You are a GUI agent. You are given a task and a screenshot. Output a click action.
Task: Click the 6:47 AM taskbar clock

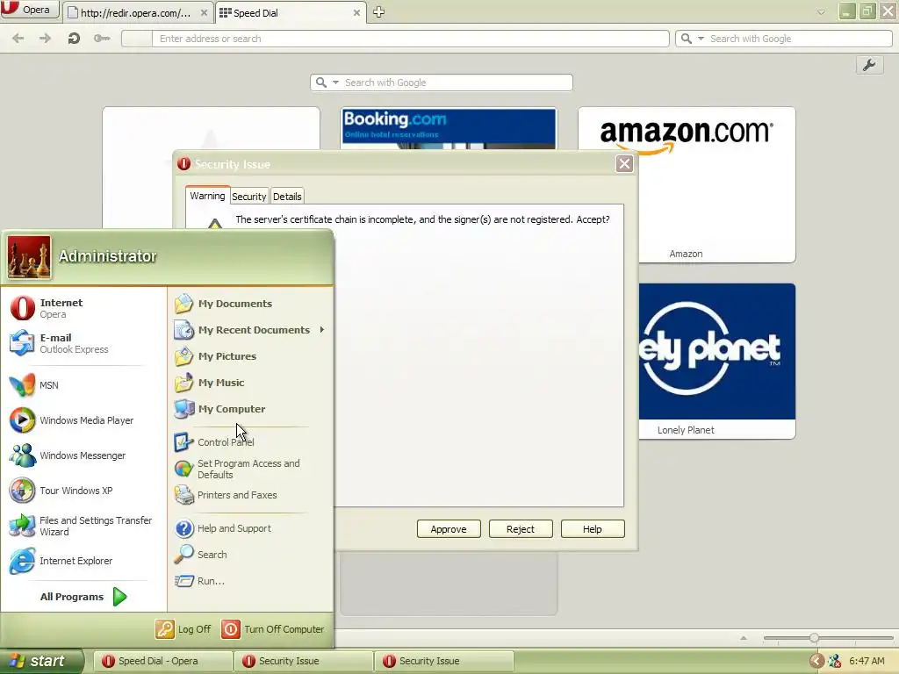pyautogui.click(x=867, y=661)
